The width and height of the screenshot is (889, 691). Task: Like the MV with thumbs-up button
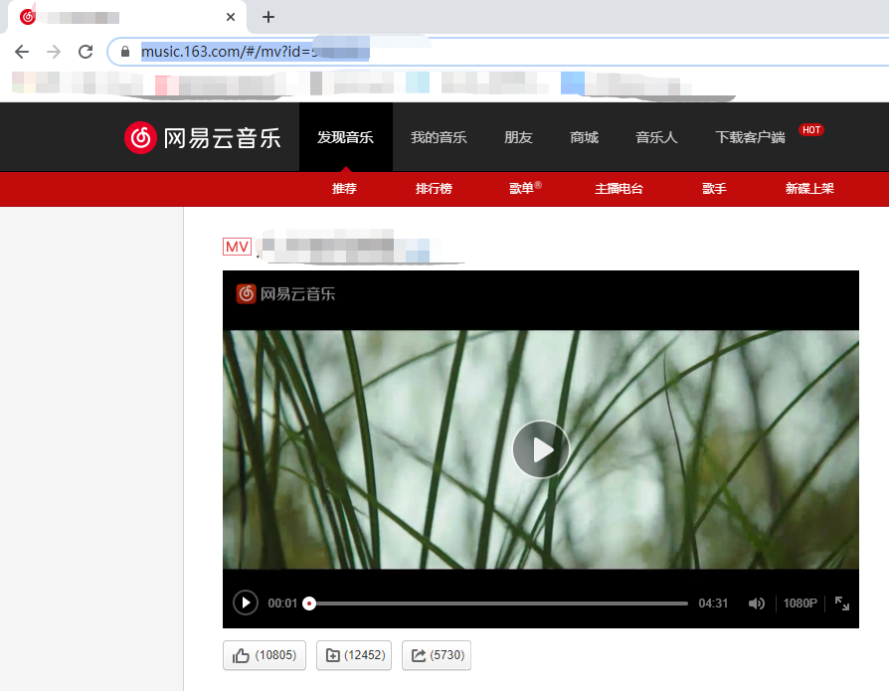(264, 655)
